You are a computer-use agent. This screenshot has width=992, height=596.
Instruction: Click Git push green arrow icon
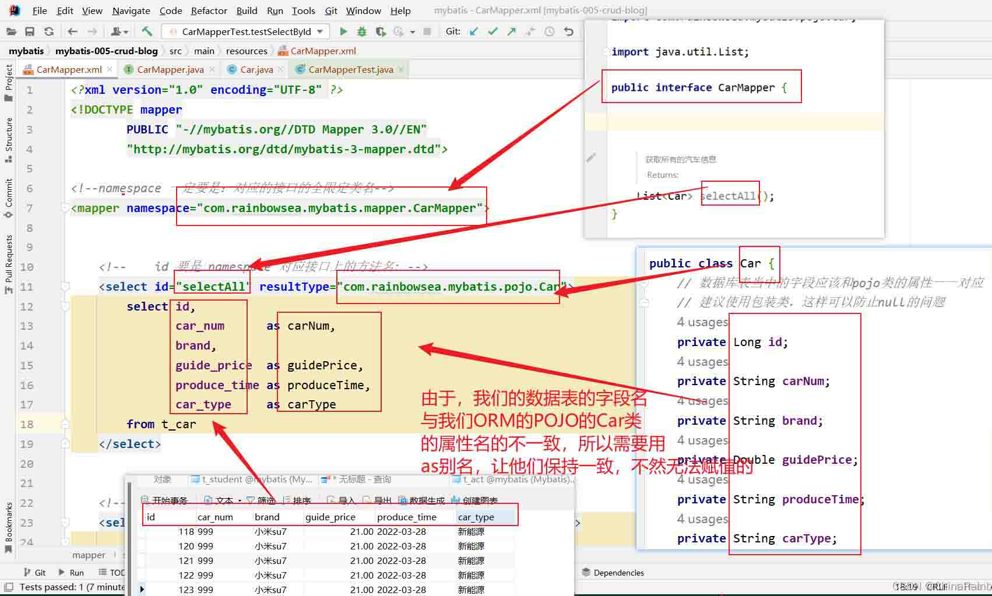pos(511,31)
